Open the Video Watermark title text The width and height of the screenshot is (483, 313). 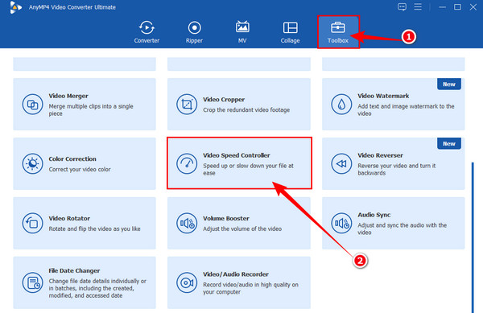383,96
